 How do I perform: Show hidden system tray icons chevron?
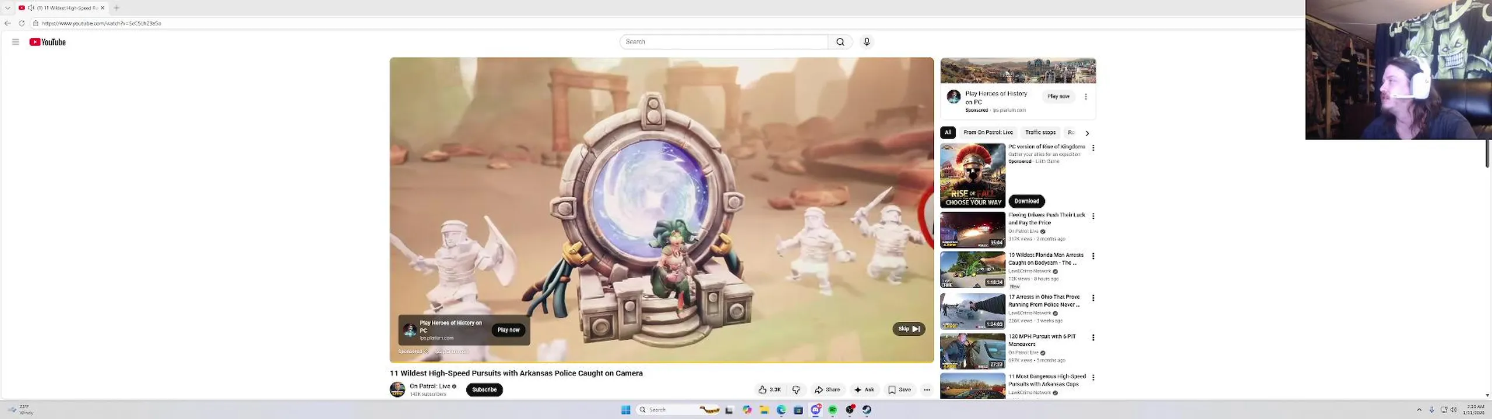tap(1419, 410)
